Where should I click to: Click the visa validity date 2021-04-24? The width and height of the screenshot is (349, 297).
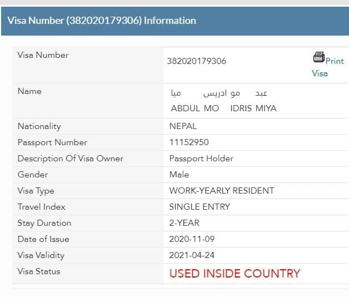pyautogui.click(x=192, y=255)
